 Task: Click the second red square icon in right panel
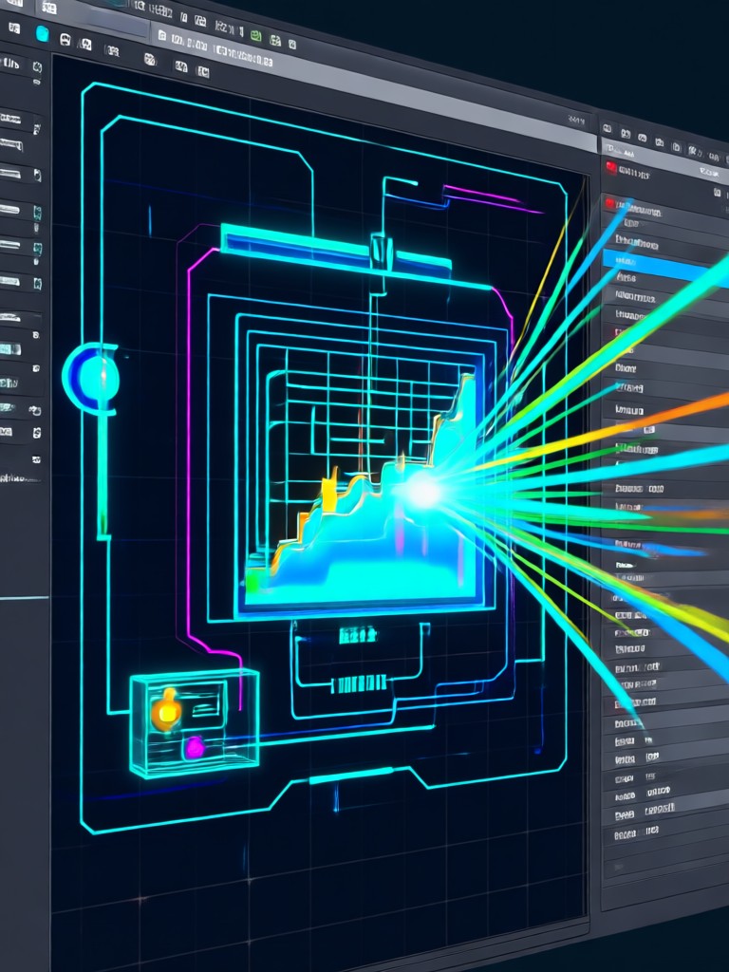point(610,203)
